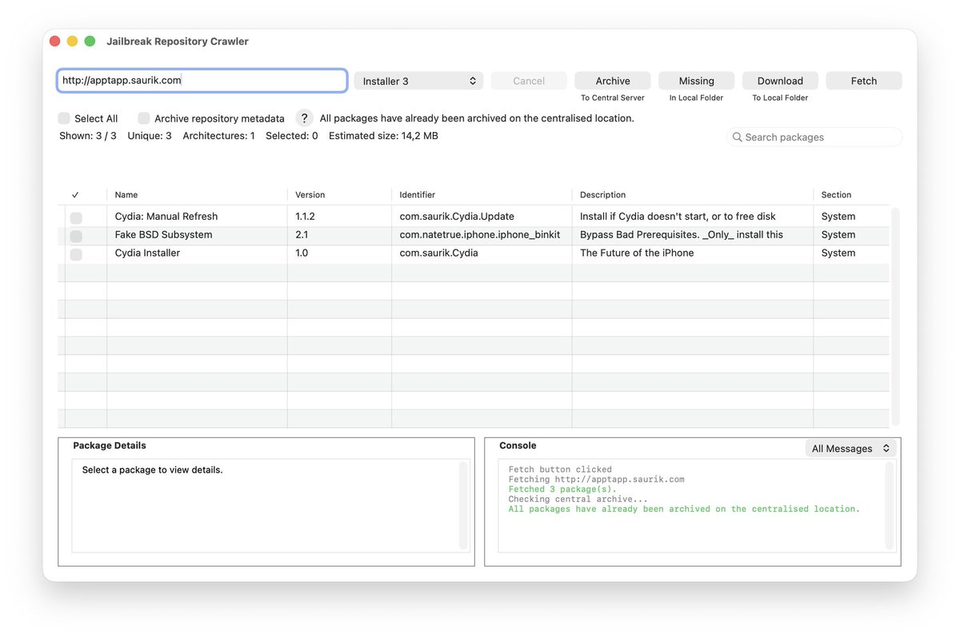This screenshot has height=638, width=960.
Task: Select the Cydia Installer package name
Action: point(147,253)
